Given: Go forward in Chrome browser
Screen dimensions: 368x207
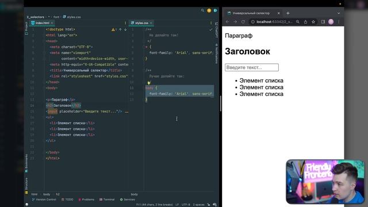Looking at the screenshot, I should pos(235,22).
